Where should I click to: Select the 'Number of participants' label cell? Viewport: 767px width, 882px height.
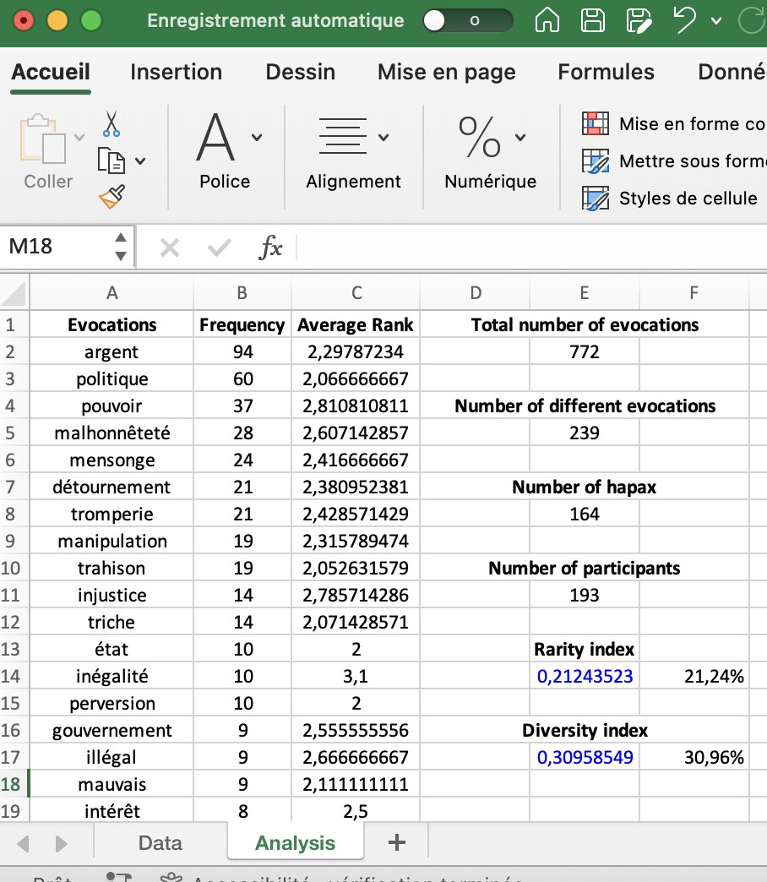pyautogui.click(x=585, y=568)
